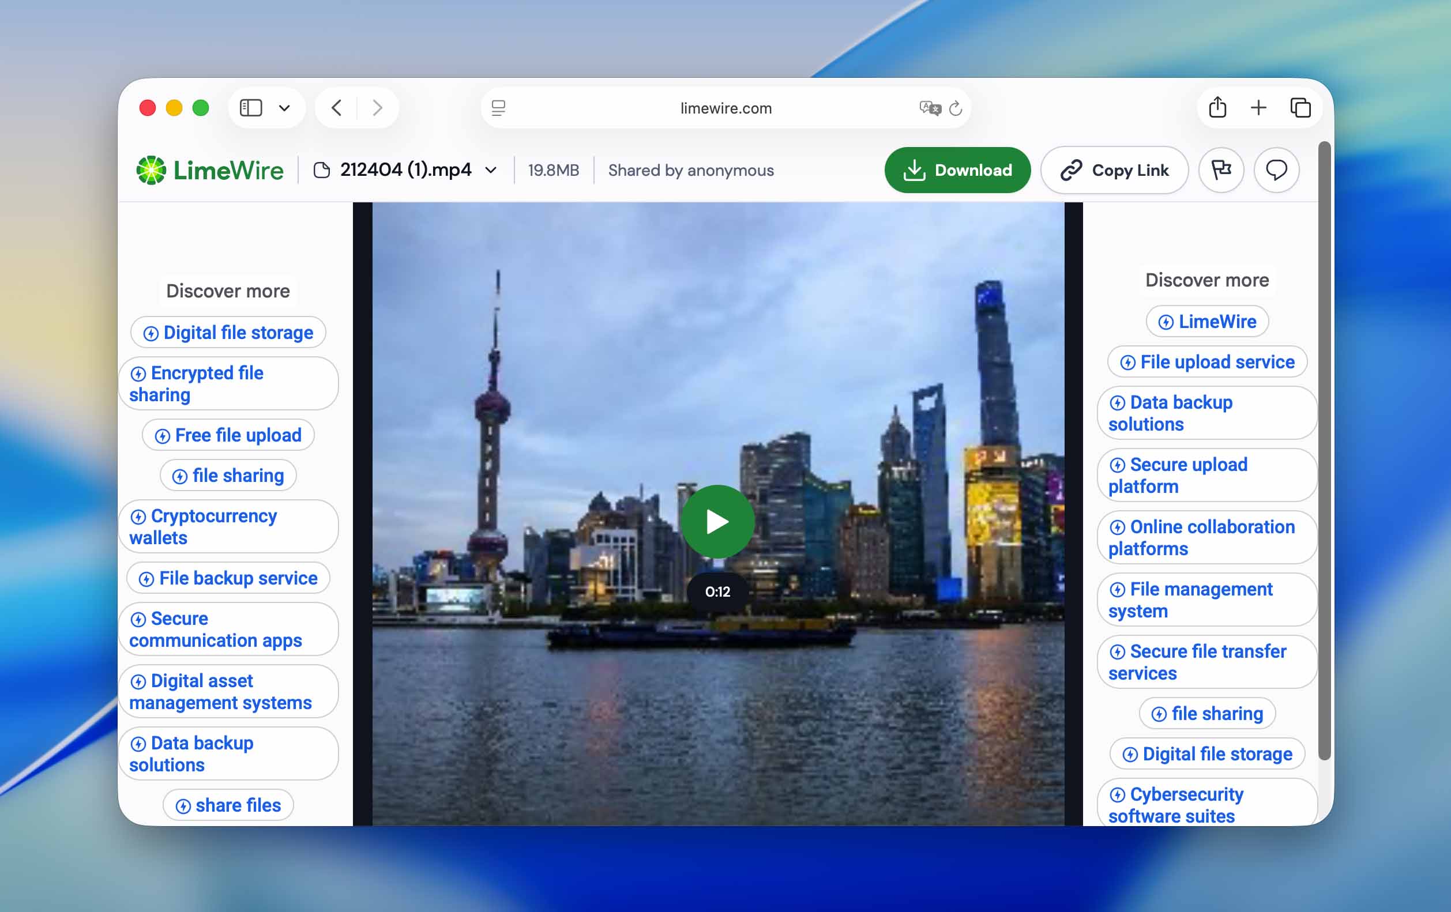Image resolution: width=1451 pixels, height=912 pixels.
Task: Expand the 212404 (1).mp4 file dropdown
Action: [491, 171]
